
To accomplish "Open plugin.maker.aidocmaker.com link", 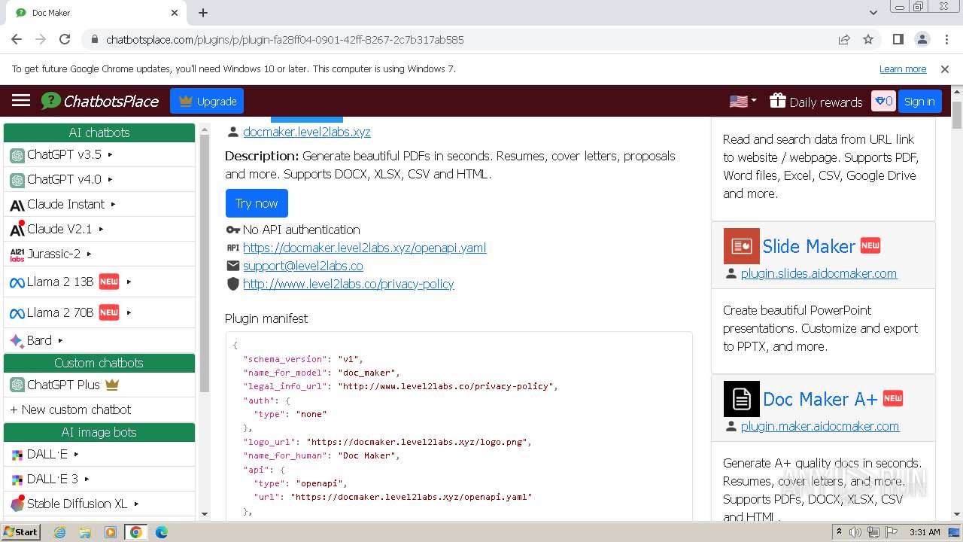I will coord(820,426).
